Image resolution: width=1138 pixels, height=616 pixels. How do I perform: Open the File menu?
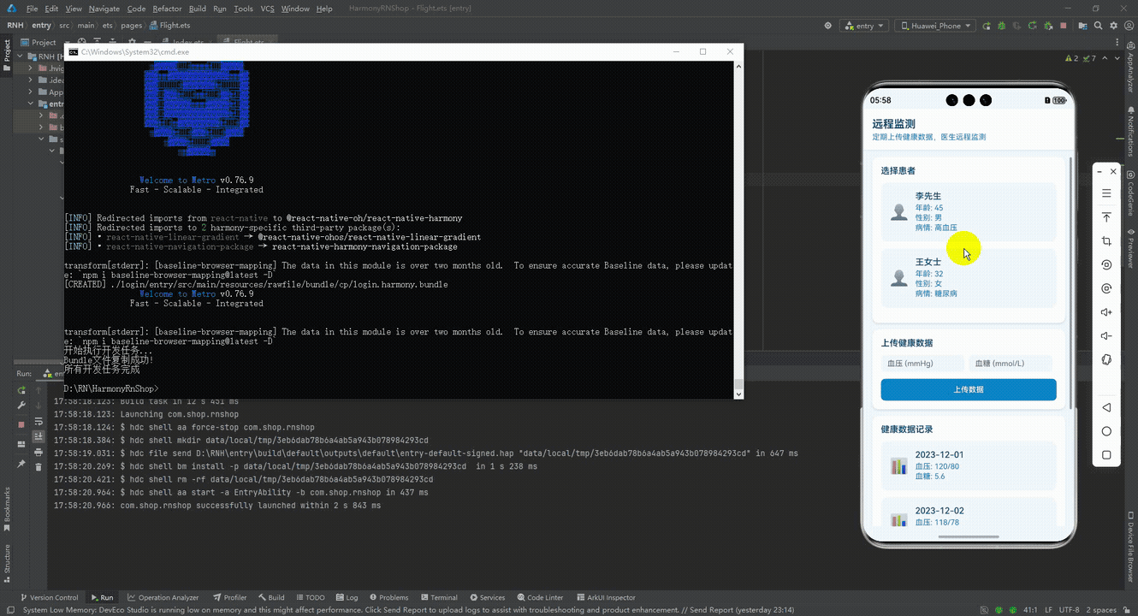(x=33, y=9)
